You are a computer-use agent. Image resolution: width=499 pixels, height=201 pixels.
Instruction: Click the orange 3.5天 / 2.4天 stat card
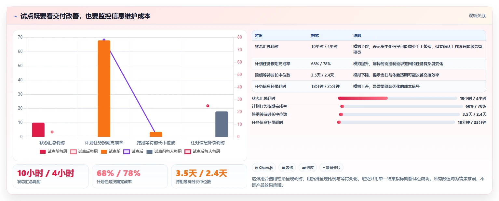209,176
